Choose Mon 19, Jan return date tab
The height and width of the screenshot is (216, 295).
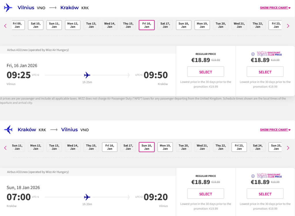[165, 147]
